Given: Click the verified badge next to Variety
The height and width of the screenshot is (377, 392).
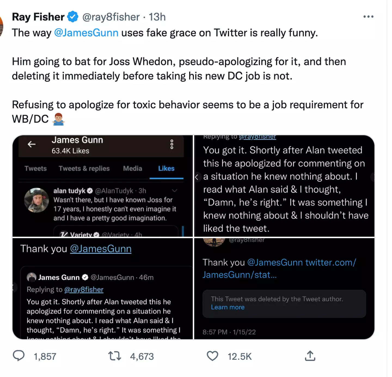Looking at the screenshot, I should 96,234.
